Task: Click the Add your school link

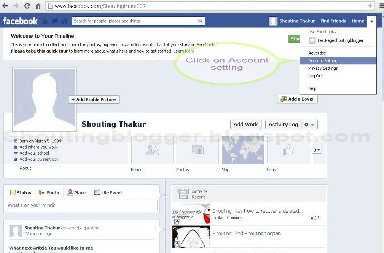Action: click(34, 153)
